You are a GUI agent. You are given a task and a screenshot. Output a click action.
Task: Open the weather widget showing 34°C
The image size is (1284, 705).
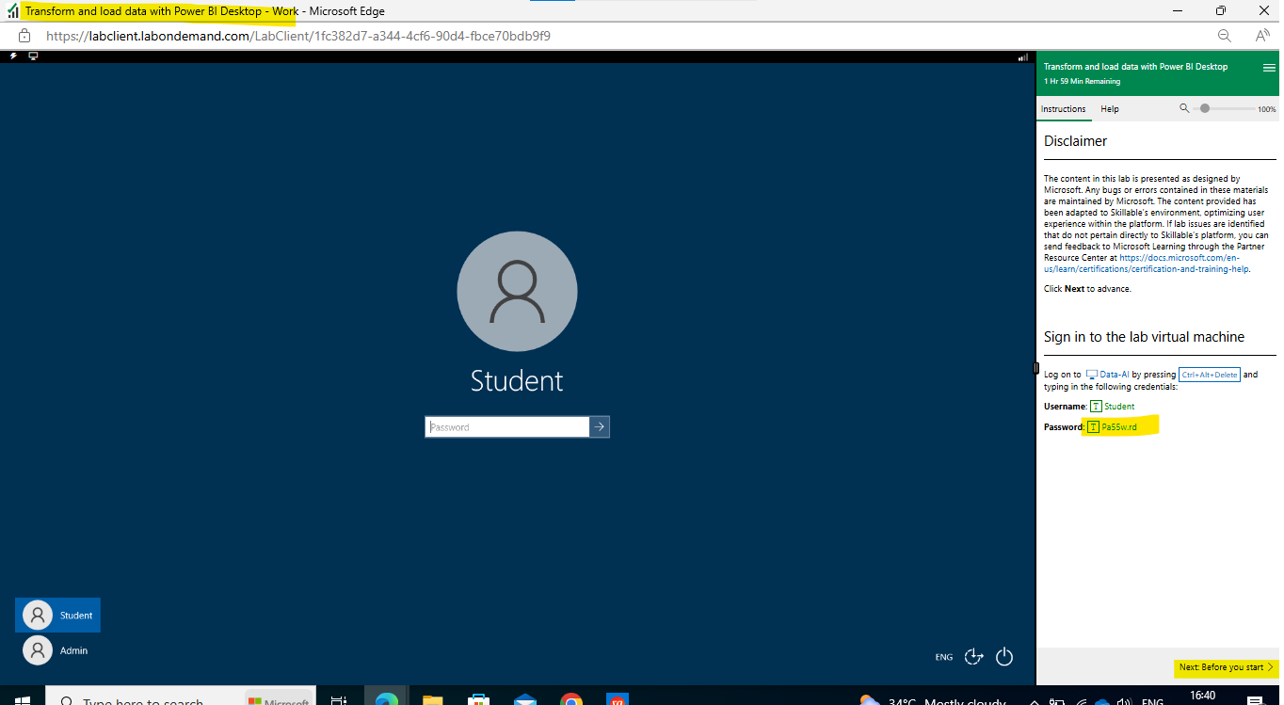coord(932,701)
